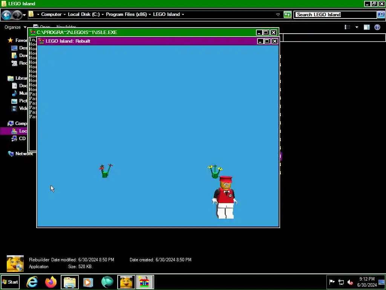Click the LEGO Island: Rebuilt window icon

[41, 41]
